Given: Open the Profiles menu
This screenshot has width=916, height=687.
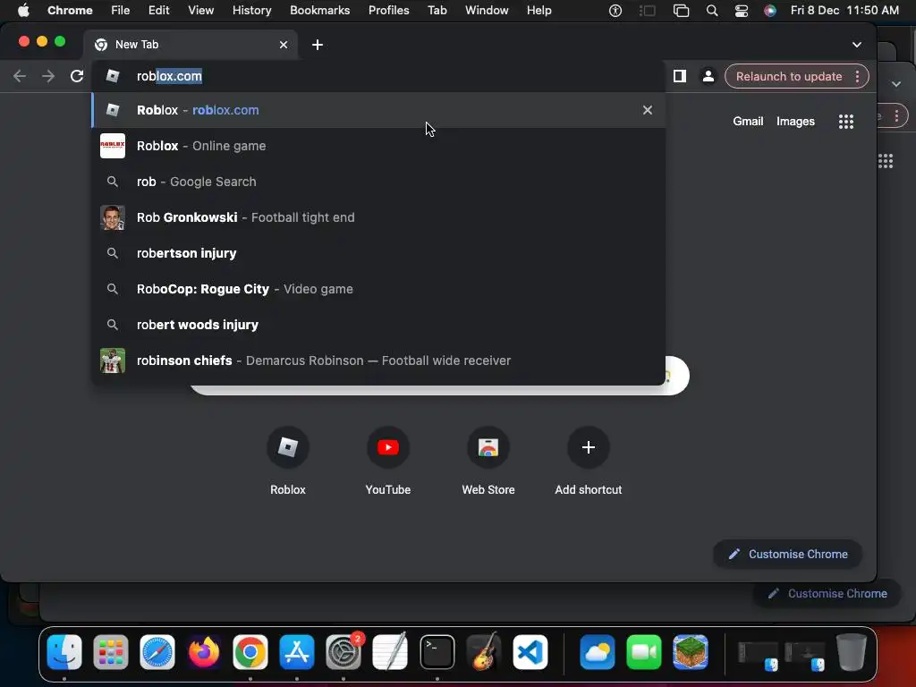Looking at the screenshot, I should (388, 10).
